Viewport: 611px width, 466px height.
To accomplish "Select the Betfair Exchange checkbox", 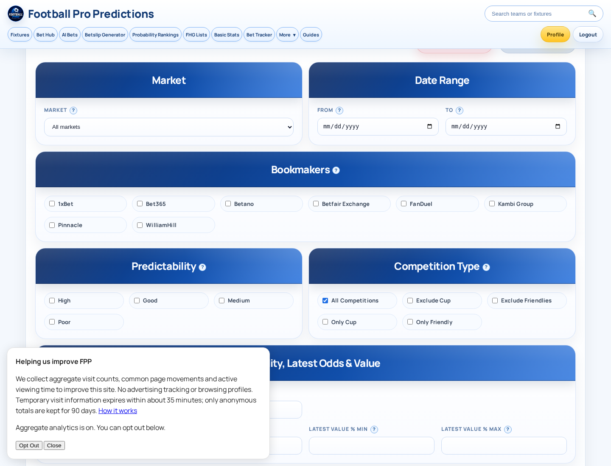I will point(316,204).
